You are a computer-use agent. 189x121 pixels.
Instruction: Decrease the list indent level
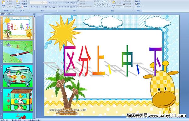point(68,3)
